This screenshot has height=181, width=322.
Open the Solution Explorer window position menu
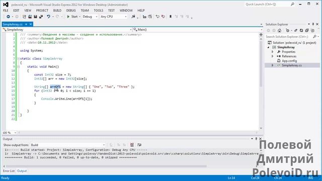[x=309, y=24]
